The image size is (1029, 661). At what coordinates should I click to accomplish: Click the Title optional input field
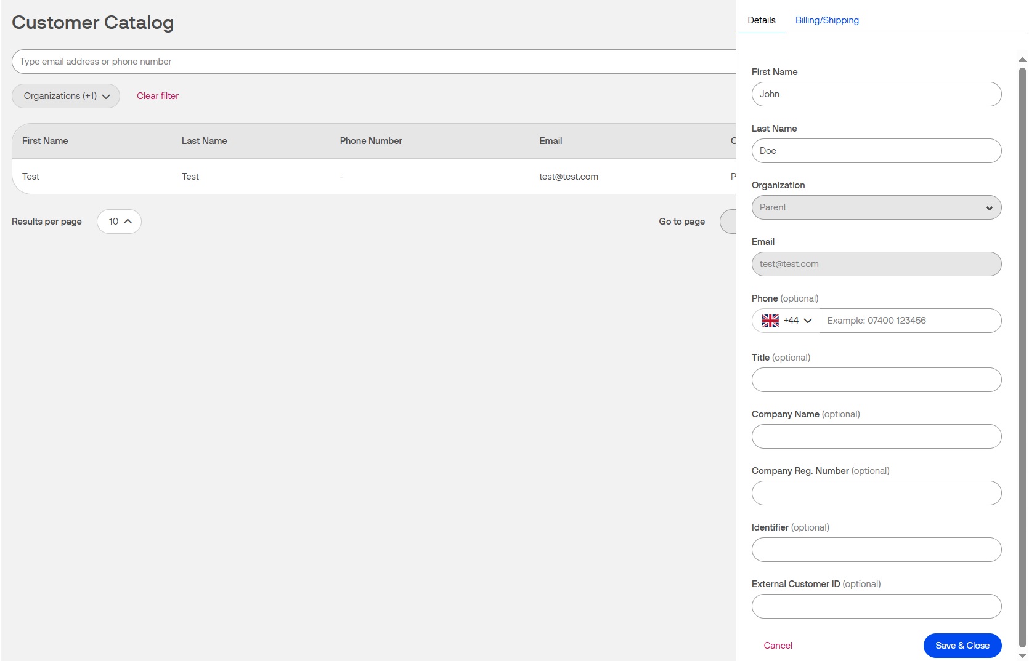tap(876, 380)
